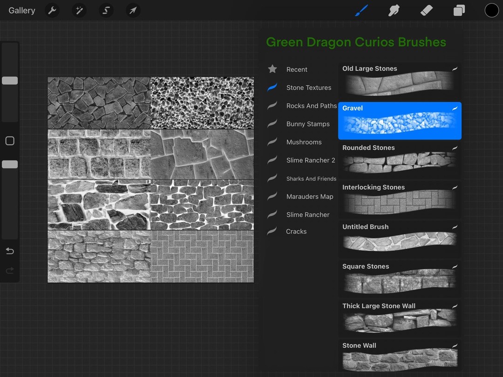This screenshot has height=377, width=503.
Task: Open the Bunny Stamps brush set
Action: coord(307,124)
